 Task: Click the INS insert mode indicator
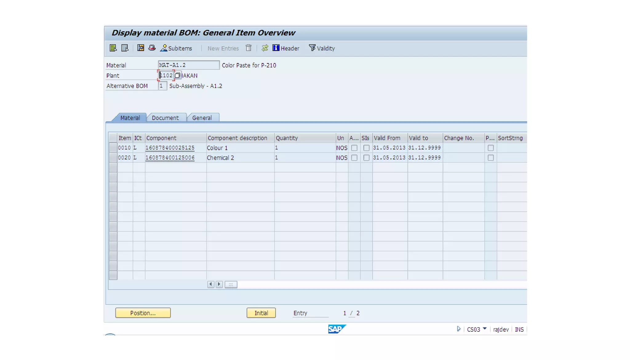(519, 330)
